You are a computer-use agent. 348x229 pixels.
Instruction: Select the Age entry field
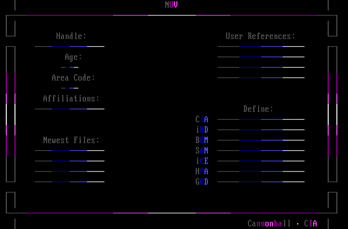click(70, 67)
